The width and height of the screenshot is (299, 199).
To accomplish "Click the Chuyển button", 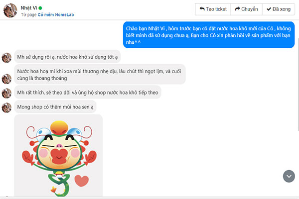I will [x=246, y=9].
